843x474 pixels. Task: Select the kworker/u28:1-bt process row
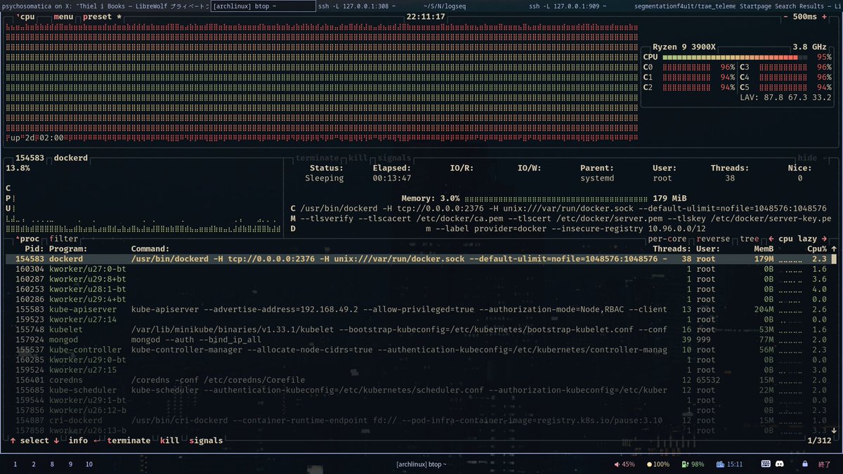click(x=417, y=289)
